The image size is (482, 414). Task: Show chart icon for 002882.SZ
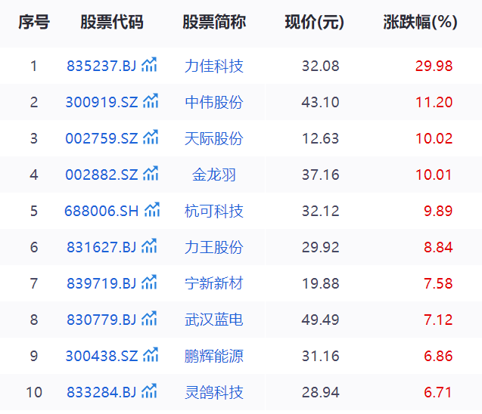click(151, 174)
